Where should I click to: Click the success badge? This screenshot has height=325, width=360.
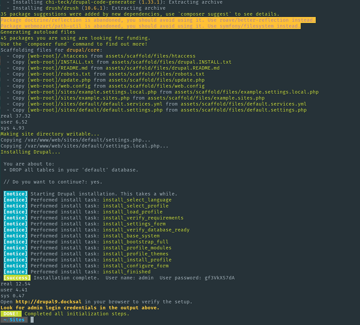pos(17,278)
